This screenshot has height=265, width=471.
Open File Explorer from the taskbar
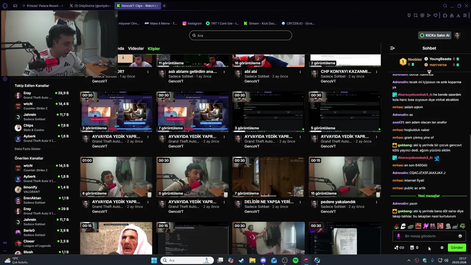(252, 260)
